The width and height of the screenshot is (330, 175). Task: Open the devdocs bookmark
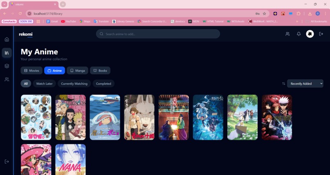coord(178,21)
